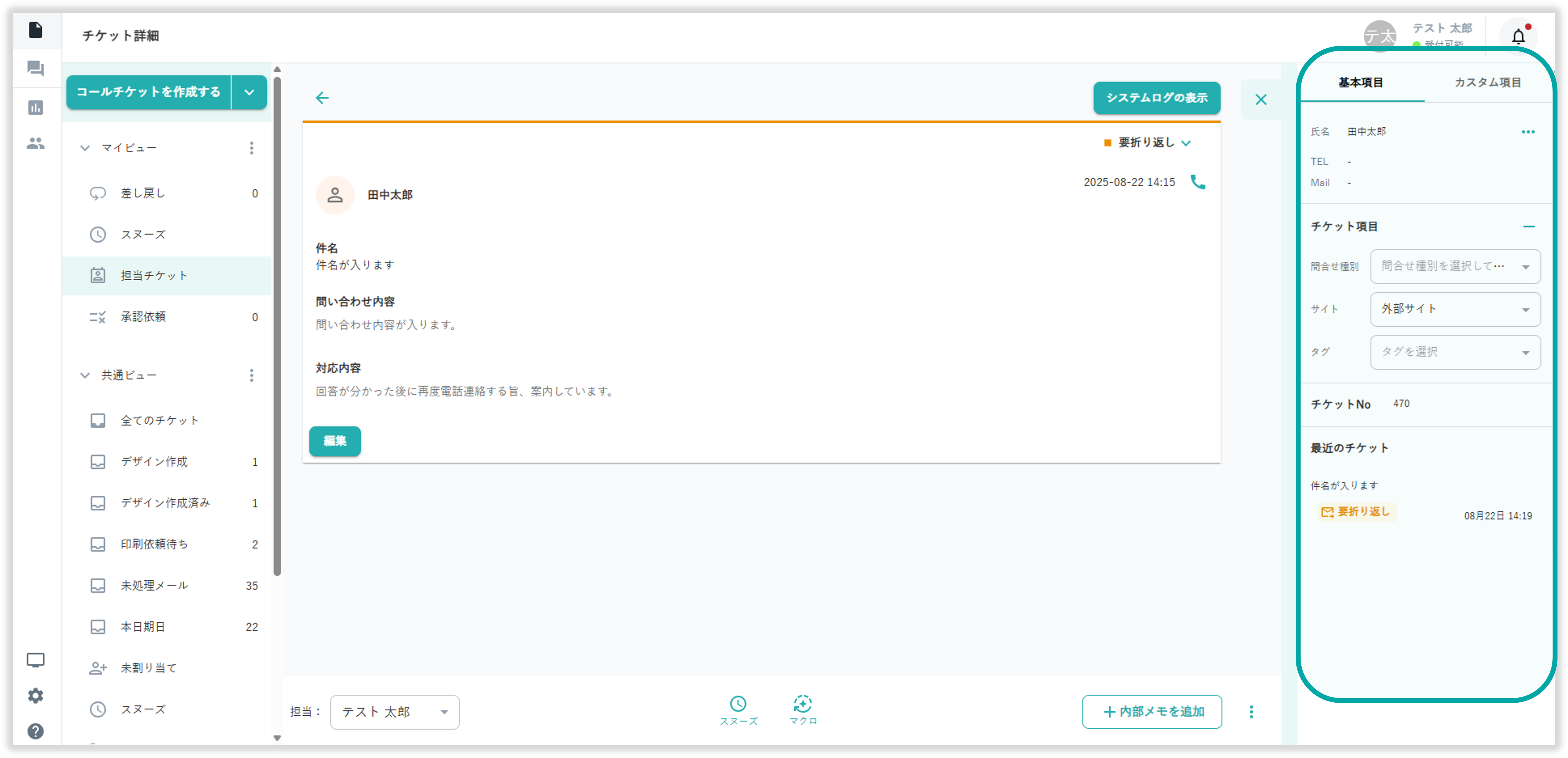1568x758 pixels.
Task: Select 未処理メール view
Action: tap(155, 585)
